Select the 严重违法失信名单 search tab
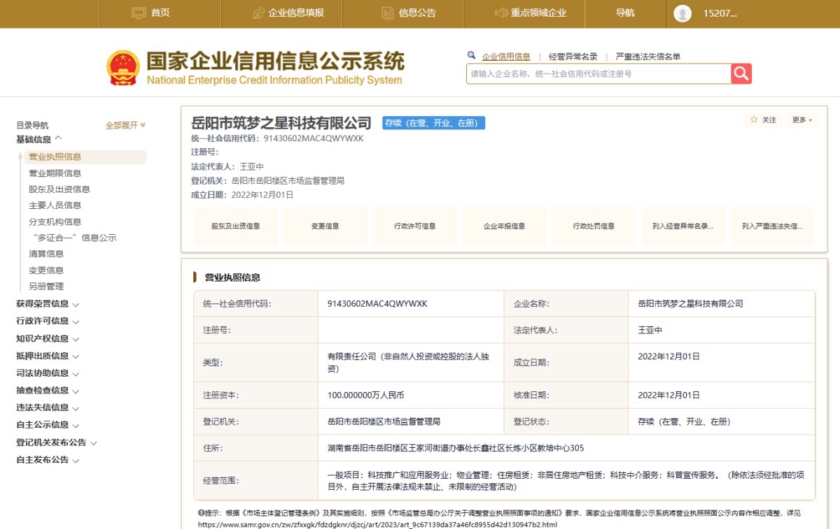 click(x=647, y=57)
